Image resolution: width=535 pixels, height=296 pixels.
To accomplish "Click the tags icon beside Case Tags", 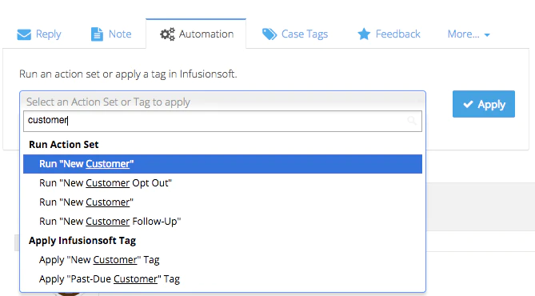I will pos(269,34).
